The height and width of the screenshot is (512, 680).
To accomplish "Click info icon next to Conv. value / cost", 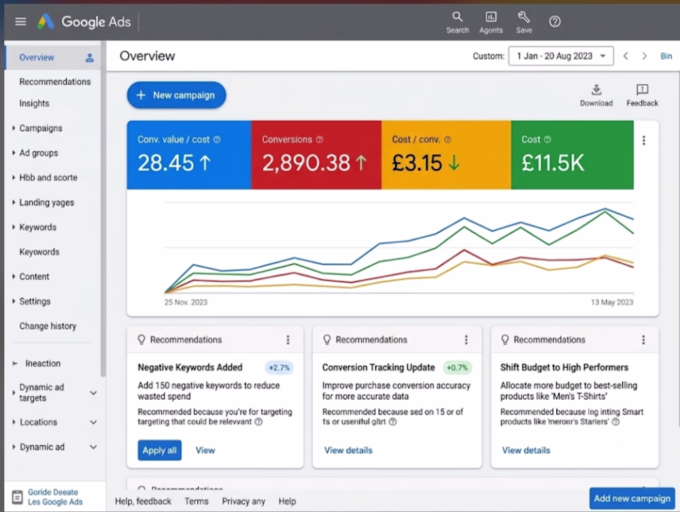I will (217, 139).
